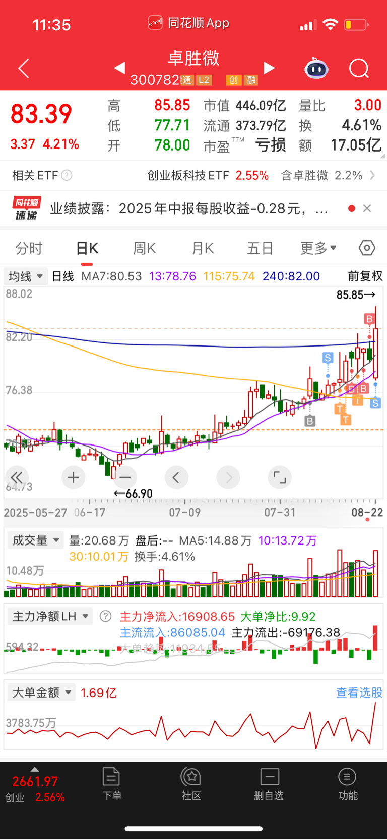387x840 pixels.
Task: Tap the 08-22 date label
Action: [367, 513]
